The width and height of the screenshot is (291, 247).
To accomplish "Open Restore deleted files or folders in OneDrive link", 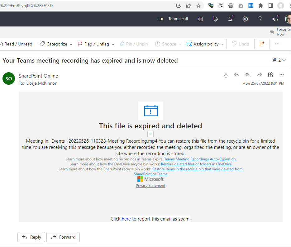I will [x=196, y=164].
